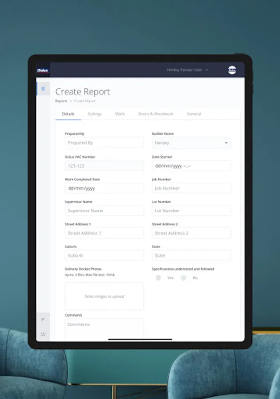This screenshot has width=280, height=399.
Task: Go to Reports breadcrumb link
Action: click(x=61, y=101)
